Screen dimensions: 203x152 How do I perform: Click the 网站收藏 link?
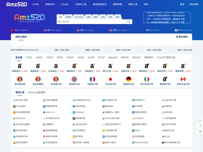(194, 5)
